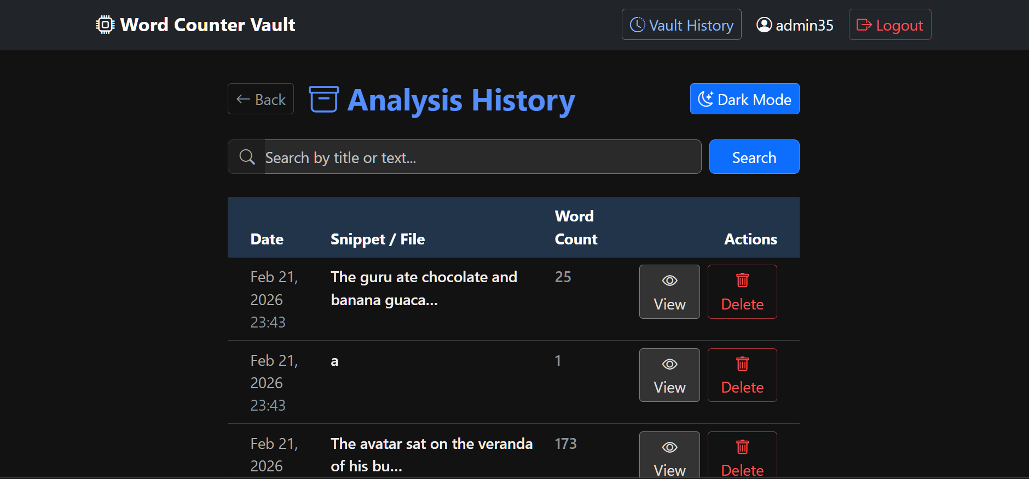The image size is (1029, 479).
Task: Click the magnifying glass search icon
Action: pos(247,157)
